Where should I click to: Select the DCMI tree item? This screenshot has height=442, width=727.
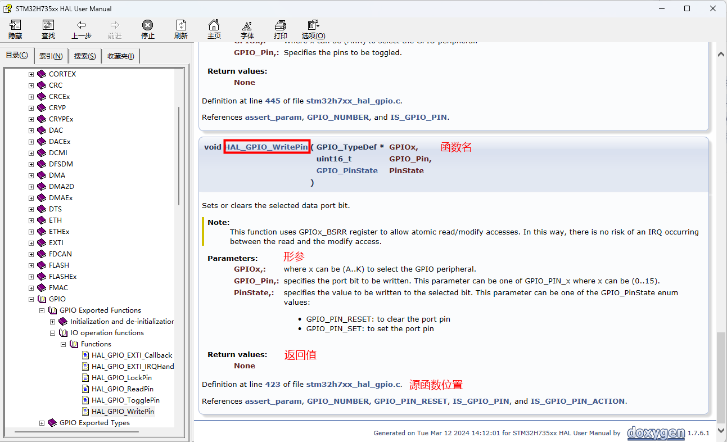[58, 153]
